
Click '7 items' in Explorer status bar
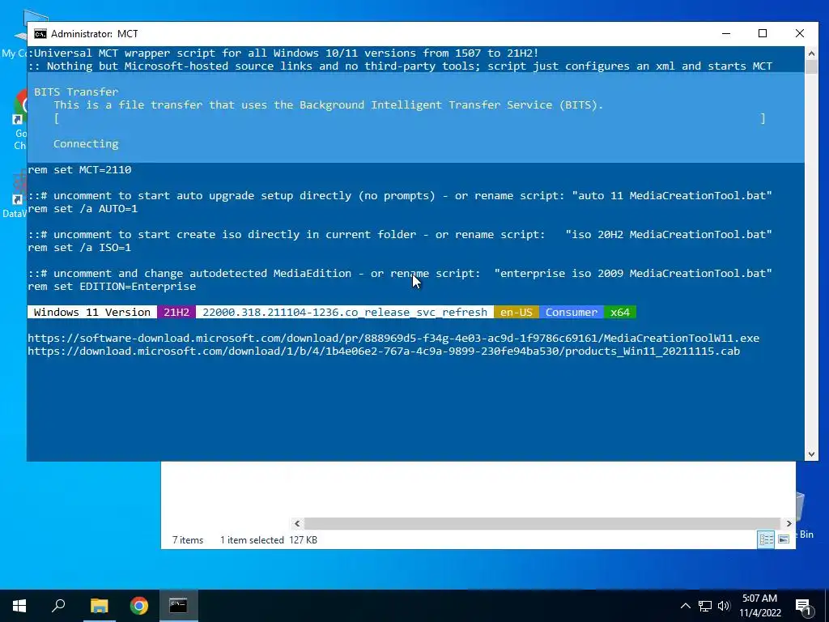[188, 540]
